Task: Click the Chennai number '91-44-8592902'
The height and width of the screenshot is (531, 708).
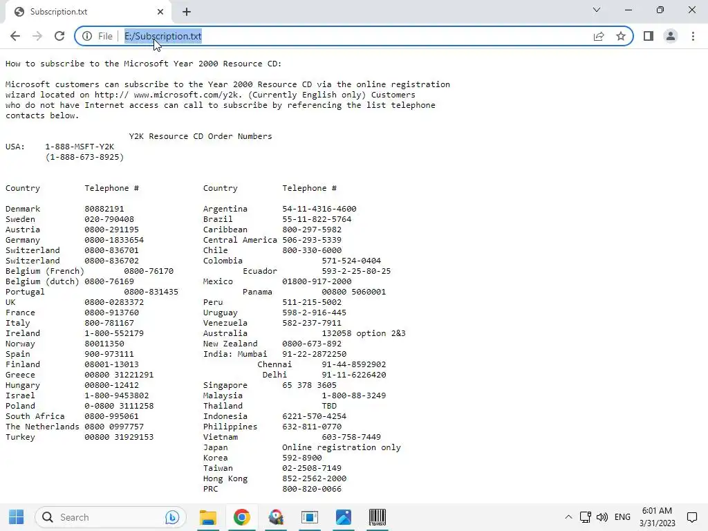Action: [354, 365]
